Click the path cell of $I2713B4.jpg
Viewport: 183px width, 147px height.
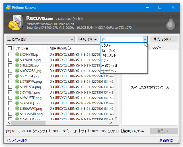click(x=81, y=76)
